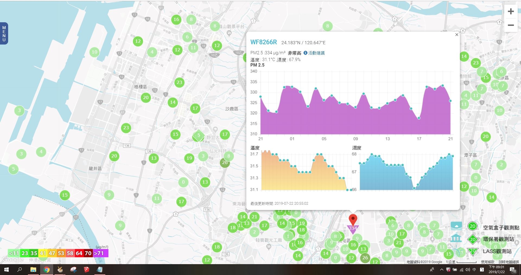Click the last point on temperature chart
Viewport: 521px width, 275px height.
[351, 190]
